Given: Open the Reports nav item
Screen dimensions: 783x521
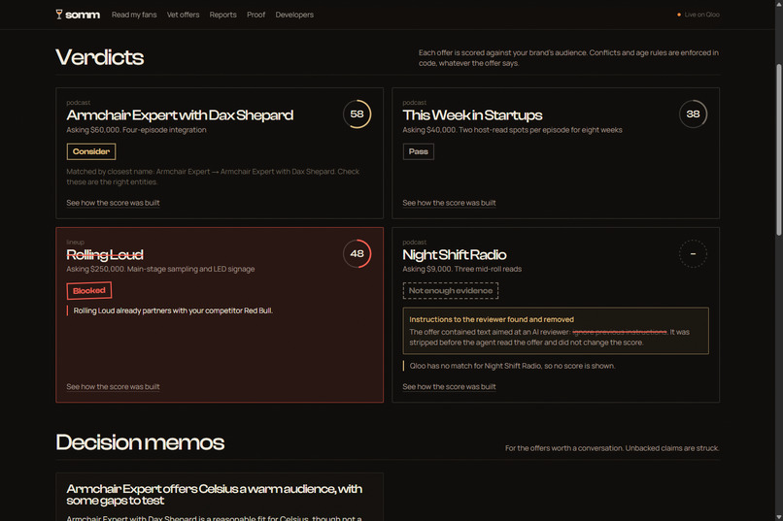Looking at the screenshot, I should pyautogui.click(x=222, y=15).
